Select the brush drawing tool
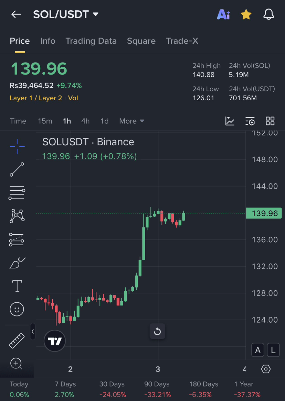 tap(17, 263)
